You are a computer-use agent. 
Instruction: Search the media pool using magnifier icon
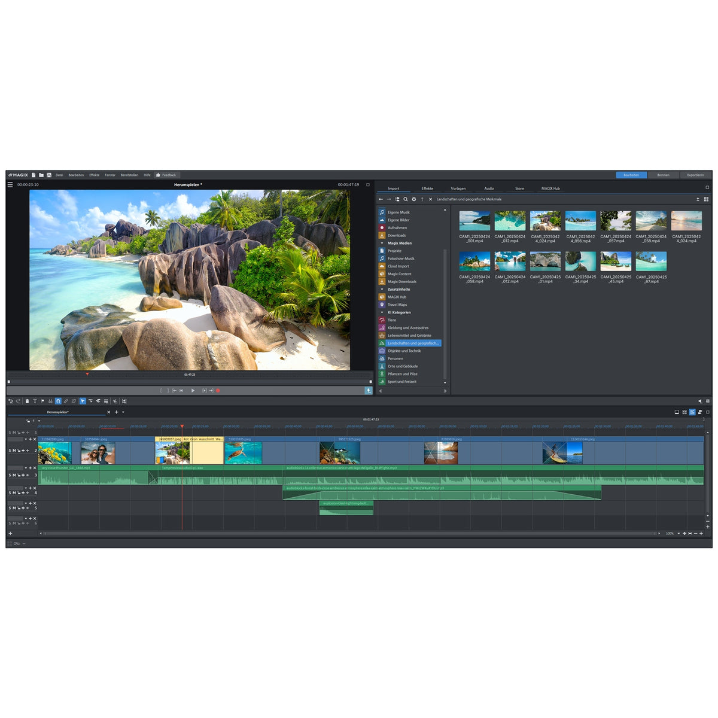coord(405,199)
